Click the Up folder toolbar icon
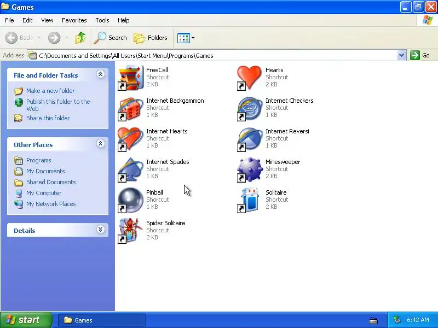This screenshot has height=328, width=438. pyautogui.click(x=80, y=38)
